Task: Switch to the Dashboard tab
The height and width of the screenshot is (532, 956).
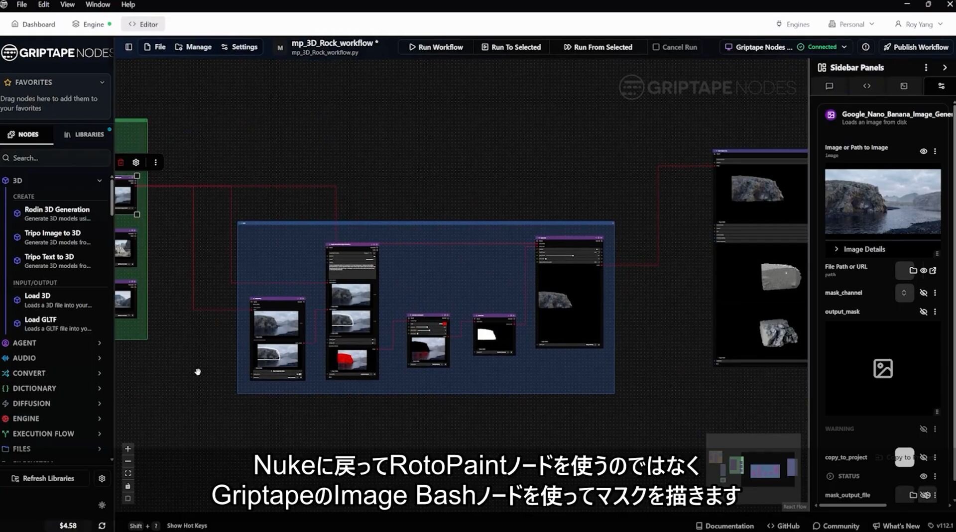Action: tap(33, 24)
